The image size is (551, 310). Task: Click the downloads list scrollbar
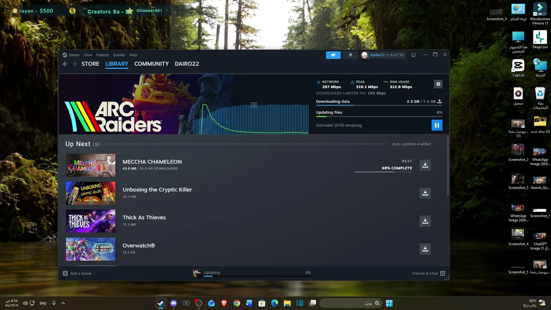pyautogui.click(x=448, y=166)
